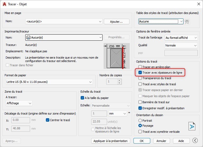Open the Qualité Normale dropdown
This screenshot has height=147, width=203.
[x=181, y=45]
